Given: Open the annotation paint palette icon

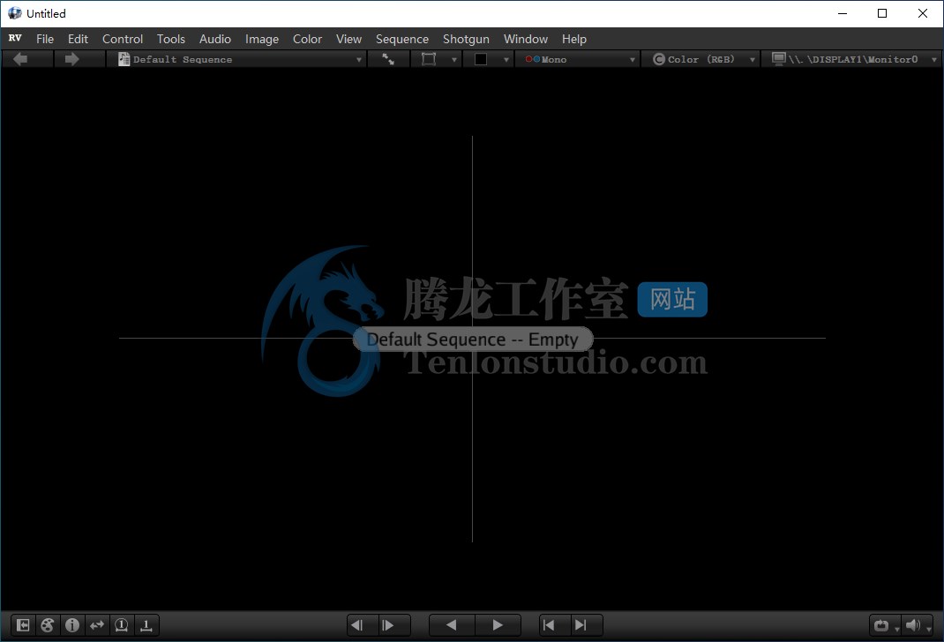Looking at the screenshot, I should pos(48,625).
